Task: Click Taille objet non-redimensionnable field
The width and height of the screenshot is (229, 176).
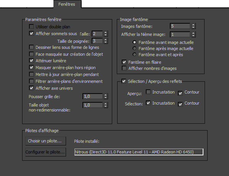Action: pyautogui.click(x=93, y=105)
